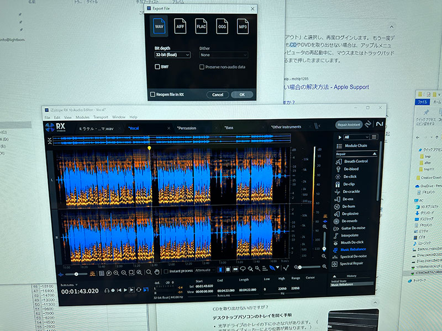The width and height of the screenshot is (442, 331).
Task: Click the zoom-in time icon in toolbar
Action: [116, 273]
